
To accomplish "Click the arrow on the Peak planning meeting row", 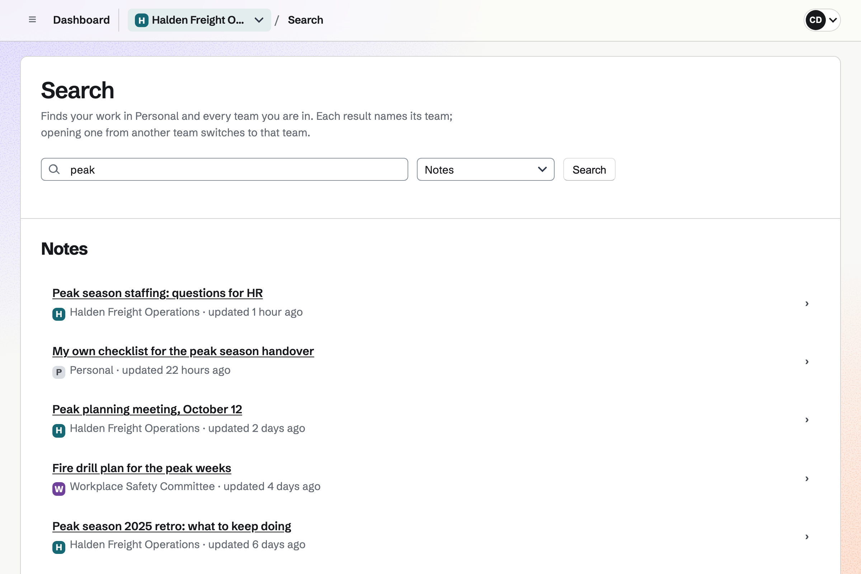I will click(807, 420).
